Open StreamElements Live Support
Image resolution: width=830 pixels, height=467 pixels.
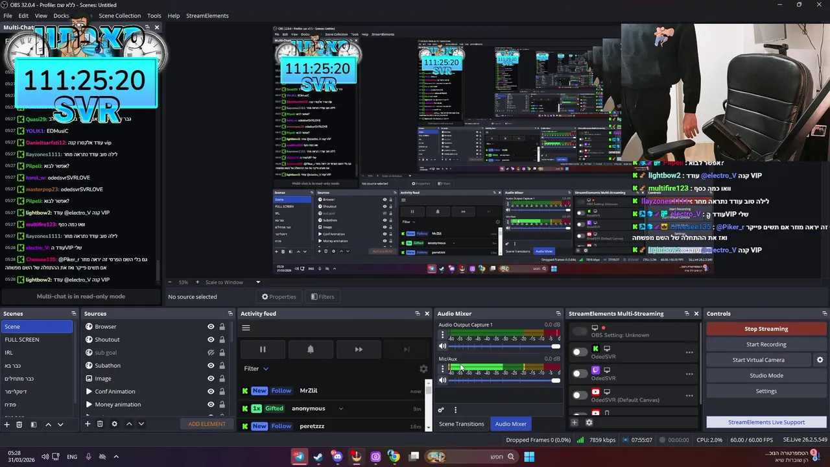click(766, 422)
